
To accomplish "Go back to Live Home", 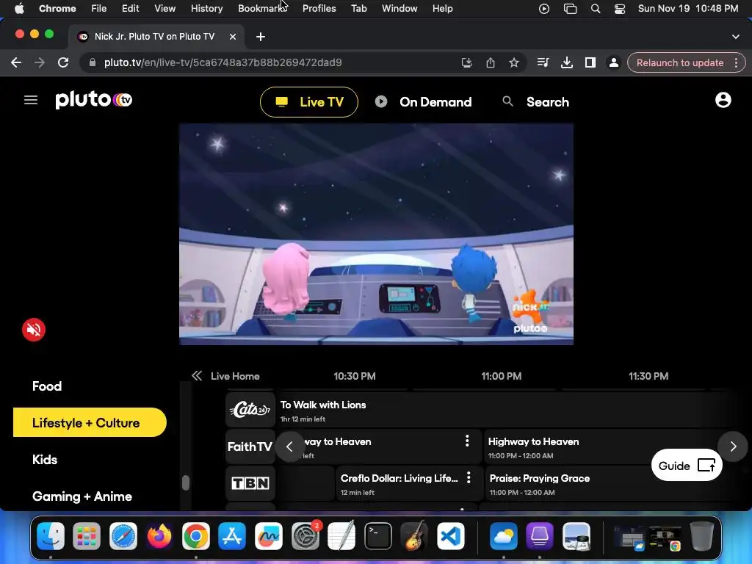I will click(x=235, y=376).
